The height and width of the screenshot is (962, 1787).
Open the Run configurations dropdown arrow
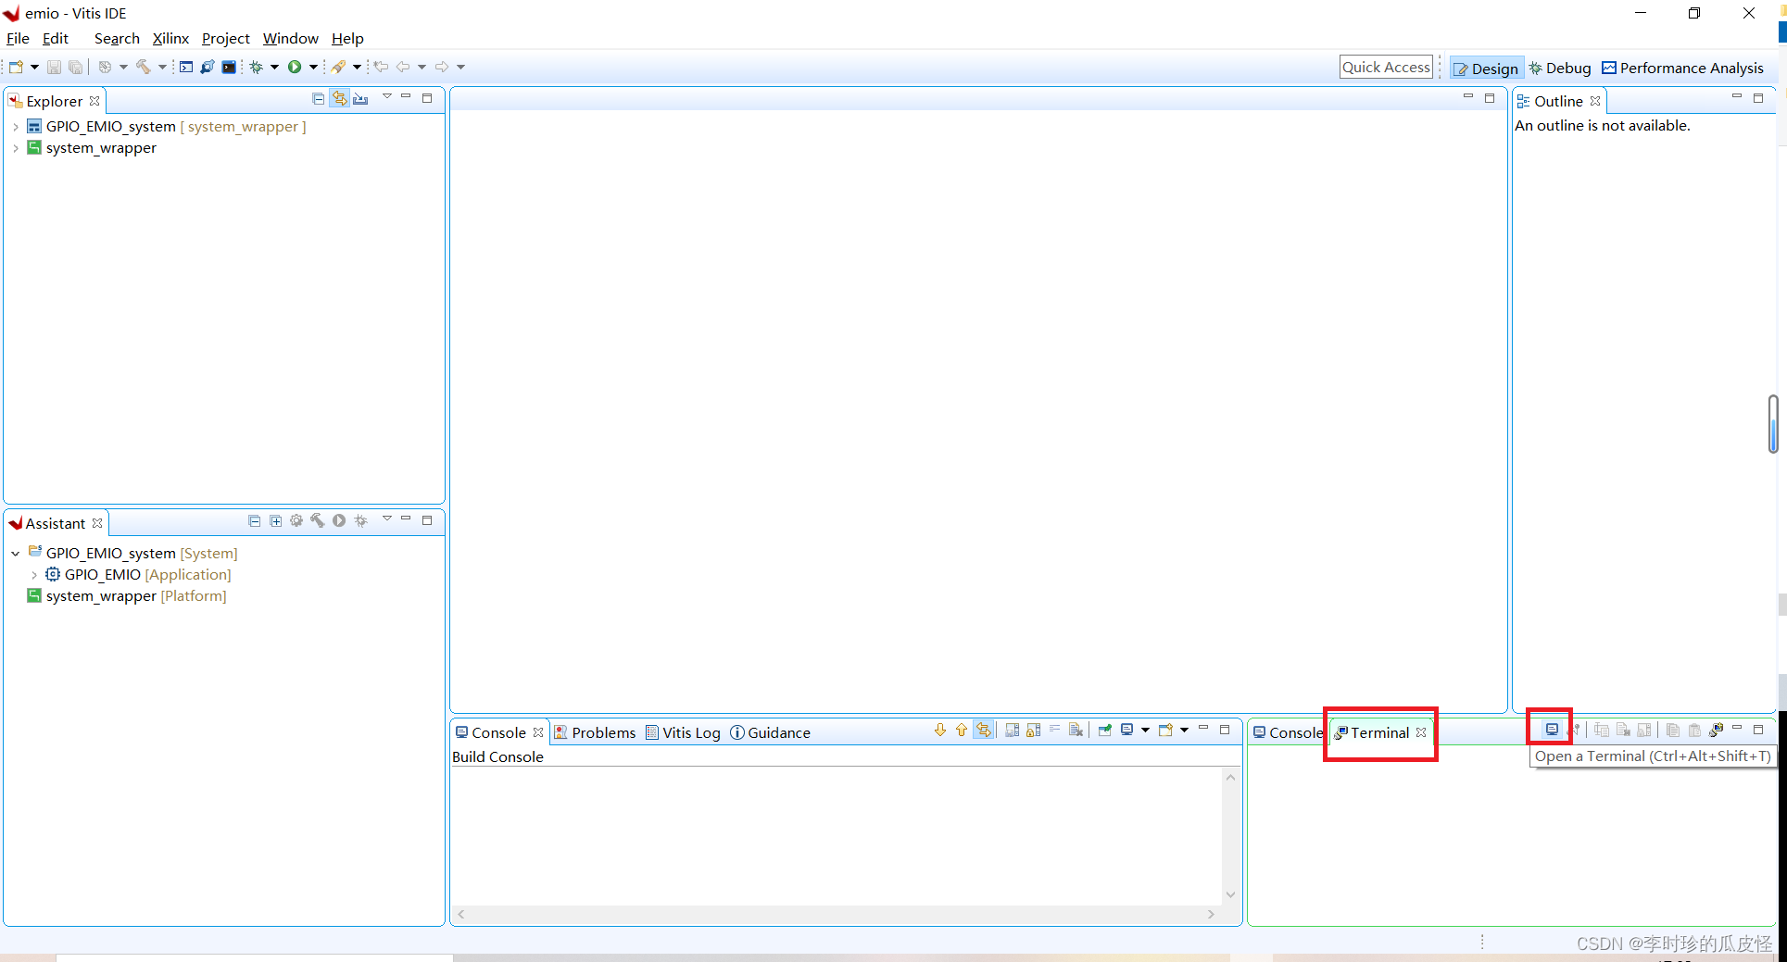[x=313, y=67]
